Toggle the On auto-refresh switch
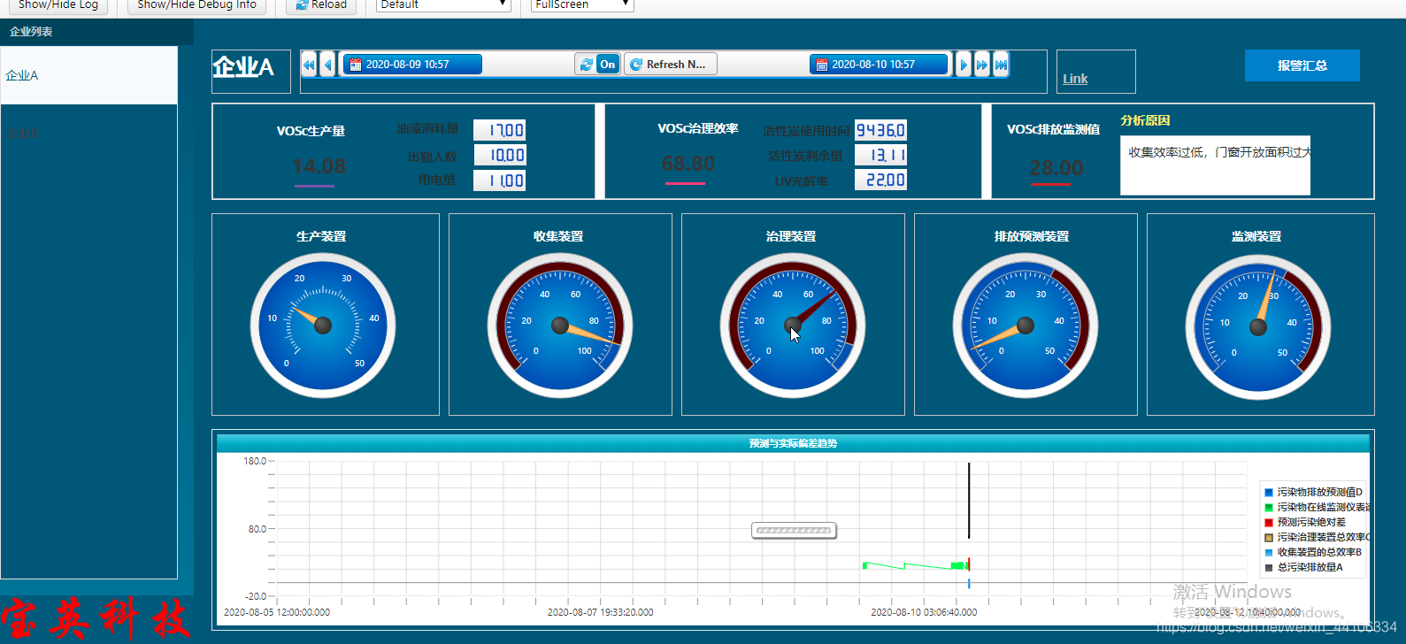 (x=608, y=65)
